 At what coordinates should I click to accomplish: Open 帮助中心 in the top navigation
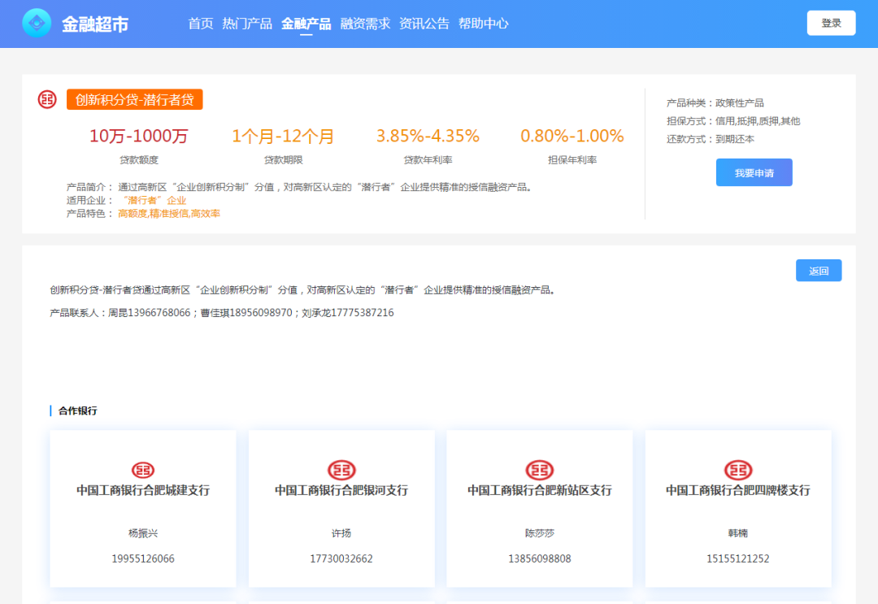483,24
